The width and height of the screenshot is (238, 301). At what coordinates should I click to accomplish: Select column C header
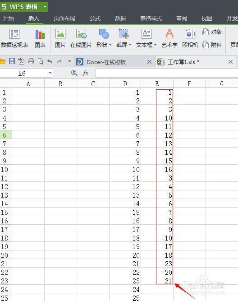tap(93, 83)
